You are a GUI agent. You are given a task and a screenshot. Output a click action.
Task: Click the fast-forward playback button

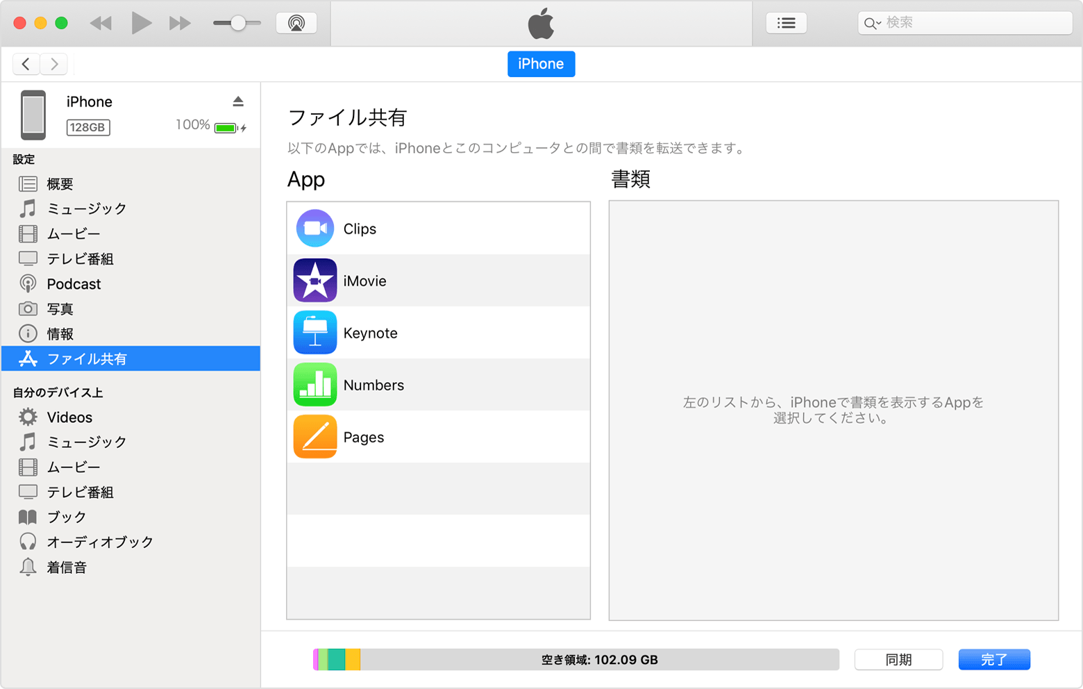tap(180, 23)
